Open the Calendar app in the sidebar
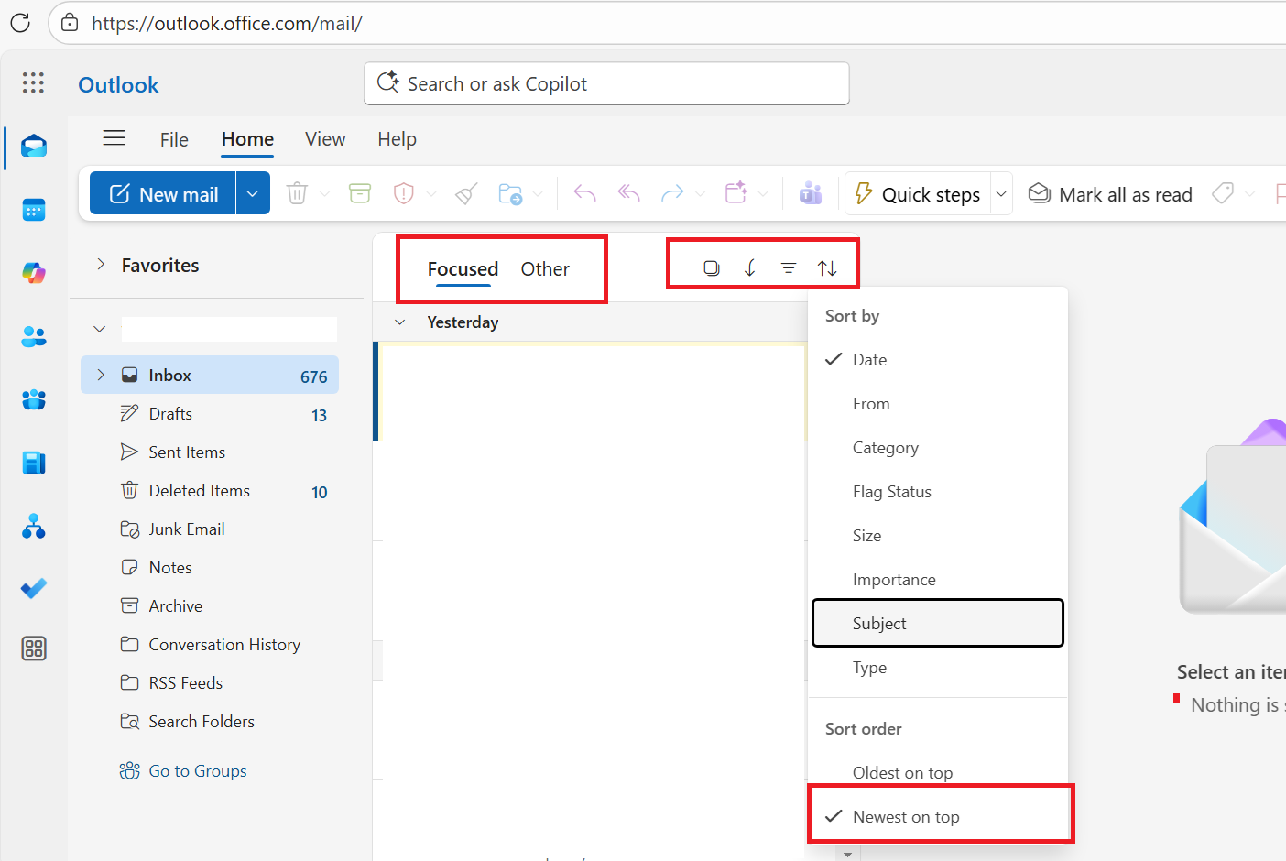Image resolution: width=1286 pixels, height=861 pixels. [x=34, y=209]
